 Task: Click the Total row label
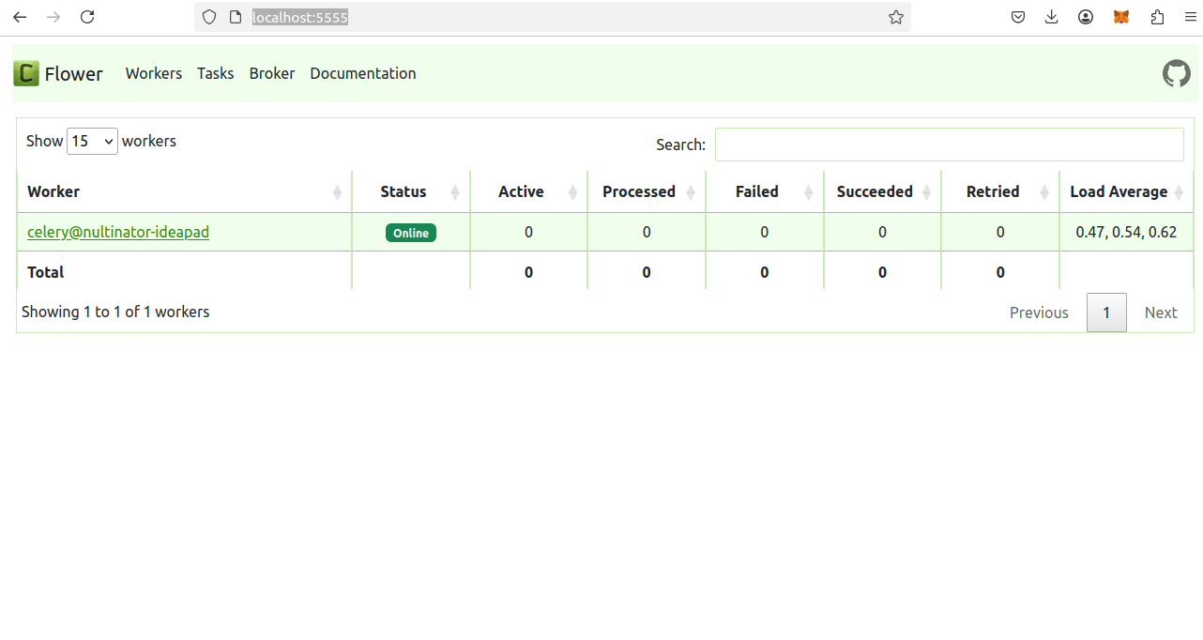coord(46,272)
